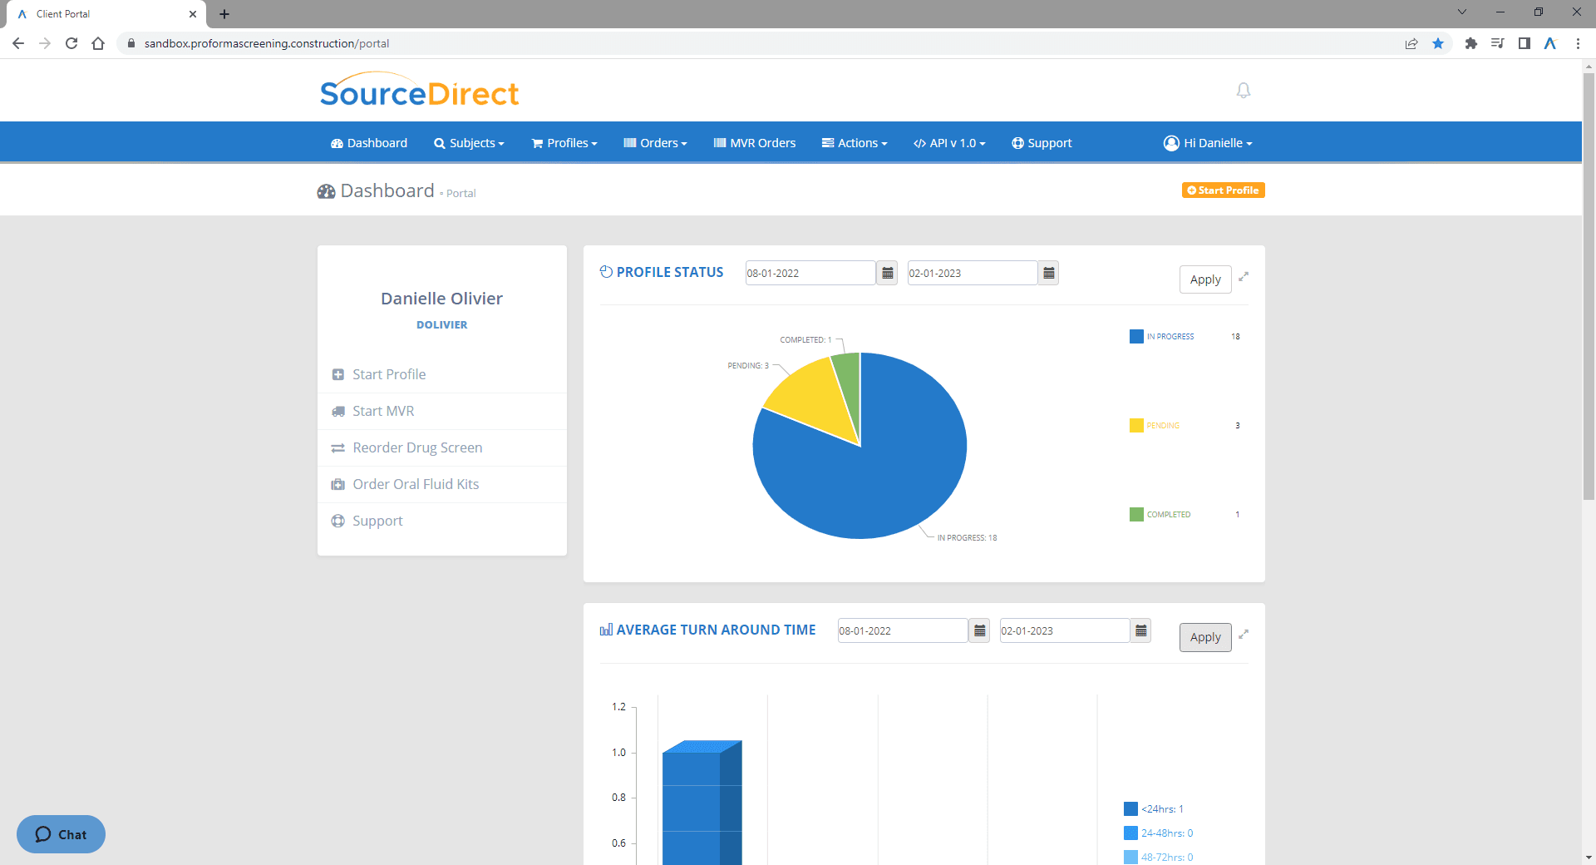Expand the Average Turn Around Time chart arrows
This screenshot has width=1596, height=865.
[x=1244, y=635]
